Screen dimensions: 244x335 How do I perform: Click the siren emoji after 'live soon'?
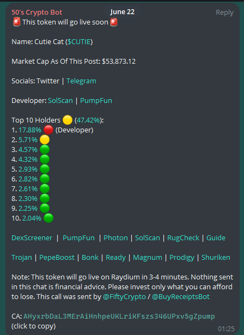click(114, 22)
